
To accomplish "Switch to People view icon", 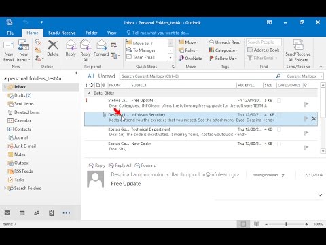I will click(x=37, y=213).
